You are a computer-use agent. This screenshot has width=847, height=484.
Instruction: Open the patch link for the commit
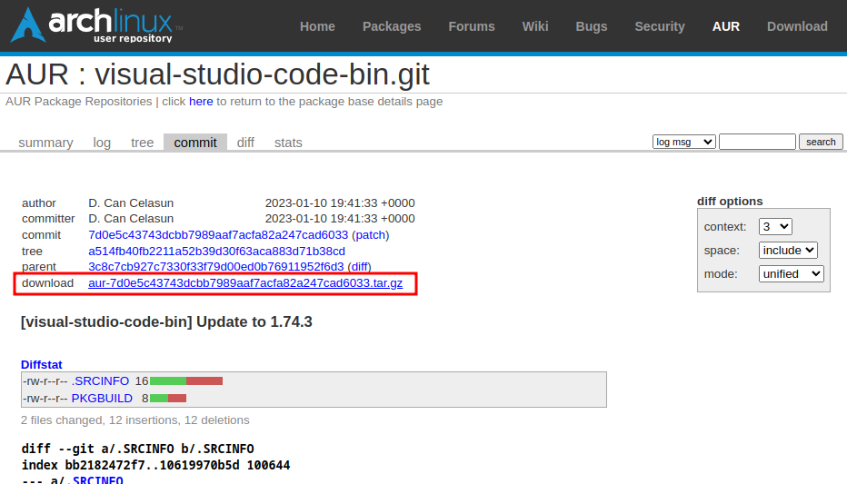(x=371, y=235)
